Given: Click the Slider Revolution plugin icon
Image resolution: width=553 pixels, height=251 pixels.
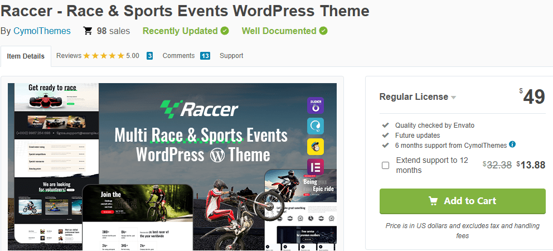Looking at the screenshot, I should (x=316, y=105).
